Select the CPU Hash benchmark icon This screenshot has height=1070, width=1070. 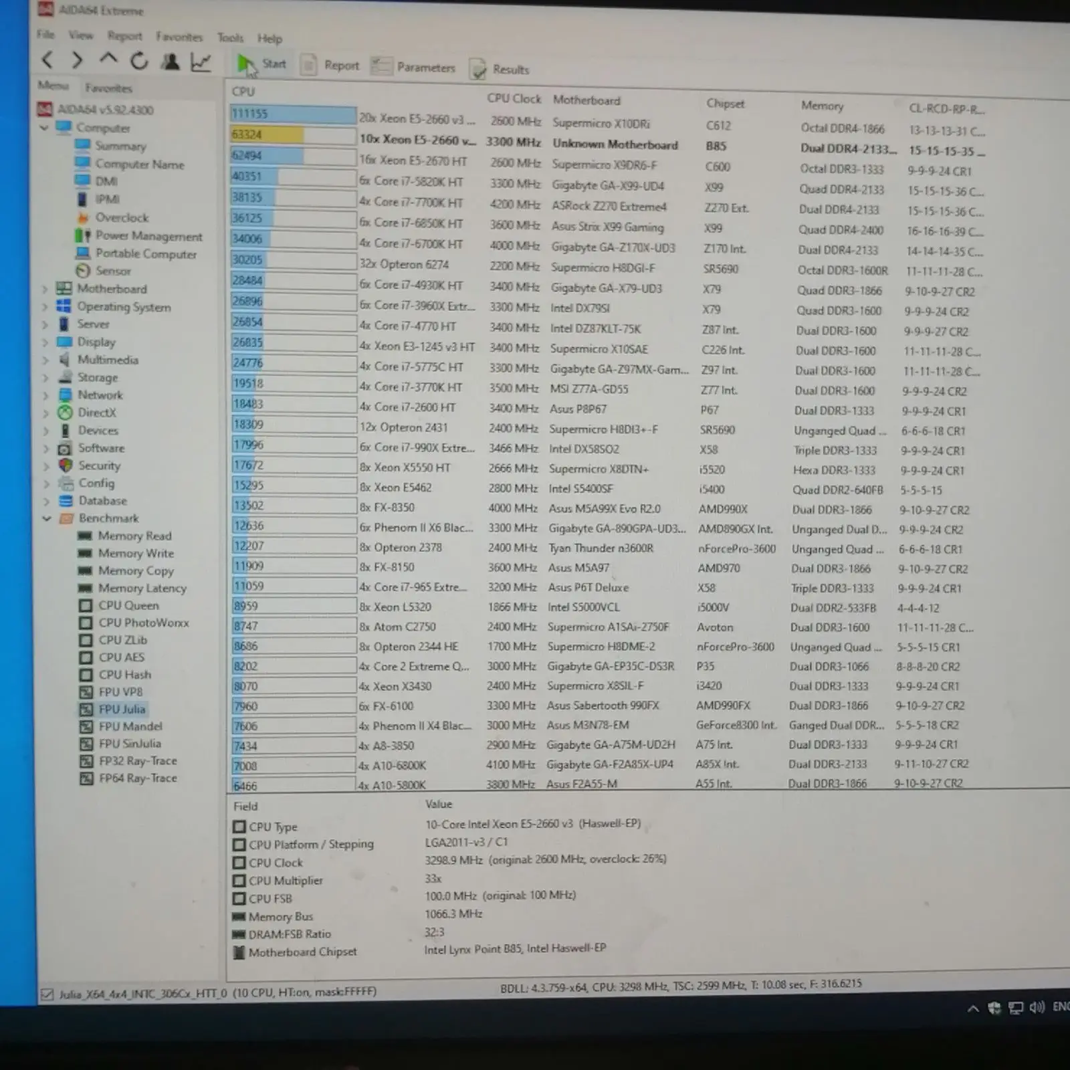(x=86, y=675)
